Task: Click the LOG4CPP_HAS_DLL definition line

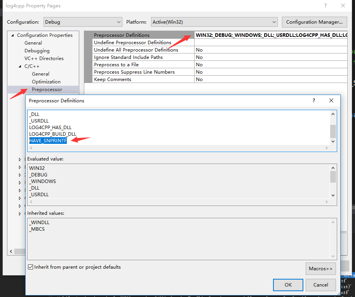Action: click(x=50, y=128)
